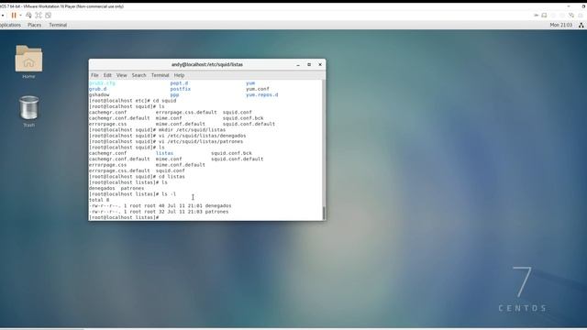Screen dimensions: 587x330
Task: Click the last '[root@localhost listas]#' prompt line
Action: pos(124,217)
